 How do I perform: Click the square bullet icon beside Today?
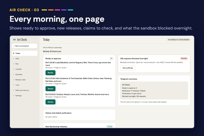tap(13, 53)
